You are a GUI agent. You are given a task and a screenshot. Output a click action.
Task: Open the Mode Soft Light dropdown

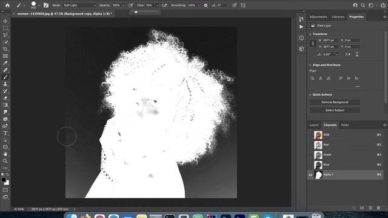click(x=79, y=5)
